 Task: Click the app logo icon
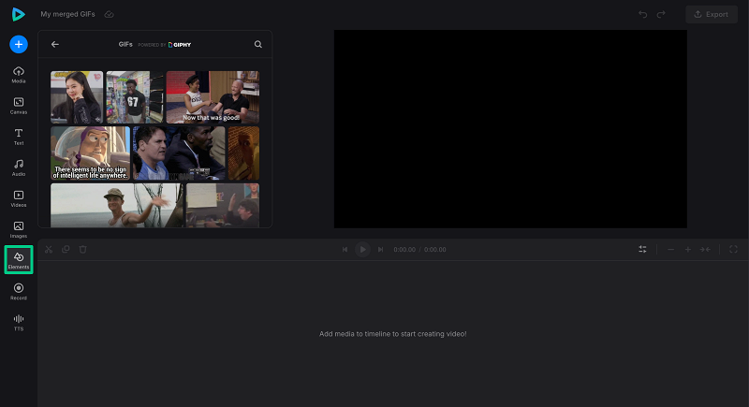click(x=18, y=14)
